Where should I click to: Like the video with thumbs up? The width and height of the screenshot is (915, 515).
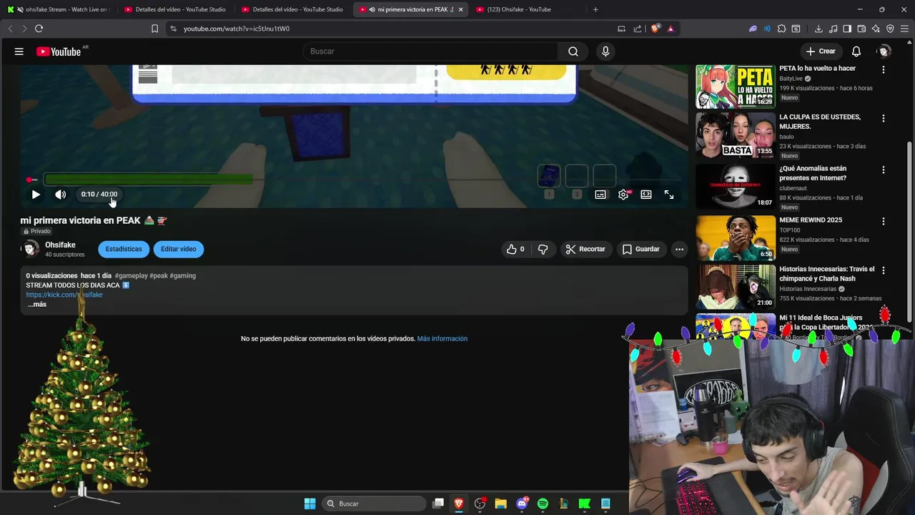pos(515,249)
